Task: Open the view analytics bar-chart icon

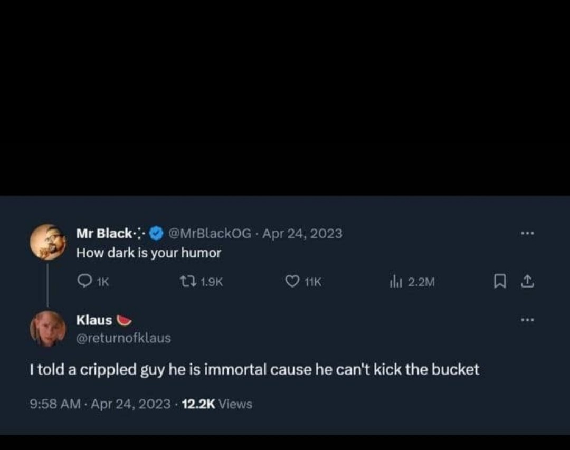Action: coord(395,281)
